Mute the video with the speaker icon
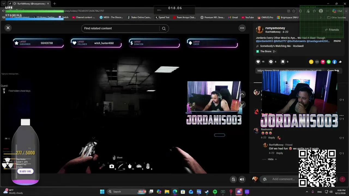 242,179
